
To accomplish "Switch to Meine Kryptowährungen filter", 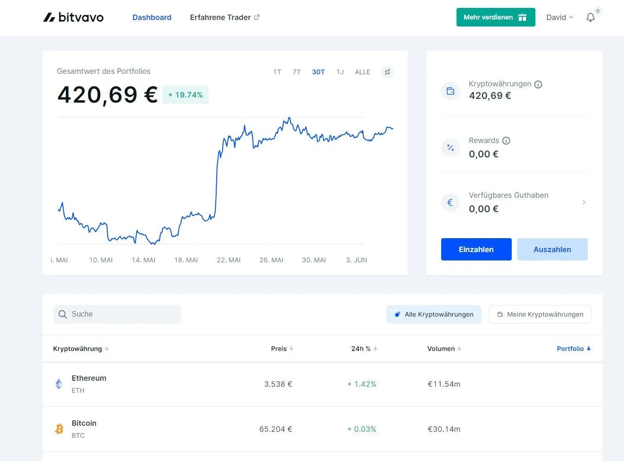I will click(x=540, y=314).
